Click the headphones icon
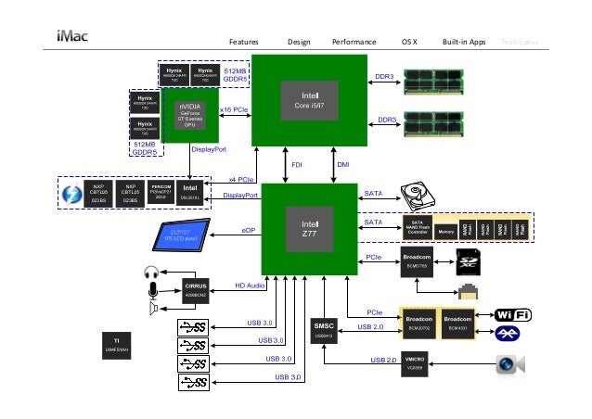Screen dimensions: 592x419 pyautogui.click(x=151, y=272)
